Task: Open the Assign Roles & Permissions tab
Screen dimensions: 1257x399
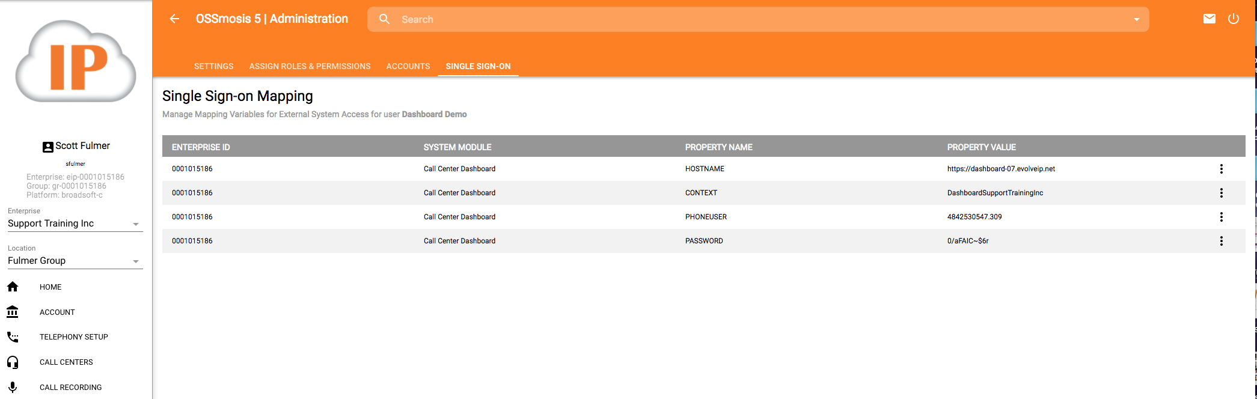Action: coord(310,66)
